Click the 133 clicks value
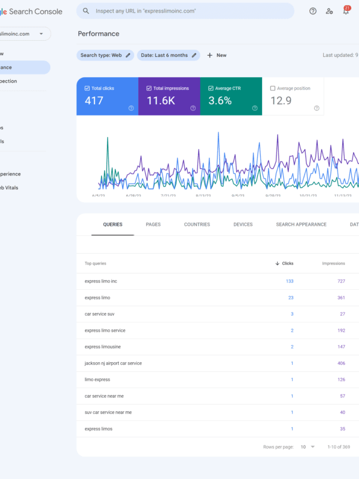Image resolution: width=359 pixels, height=479 pixels. (290, 281)
